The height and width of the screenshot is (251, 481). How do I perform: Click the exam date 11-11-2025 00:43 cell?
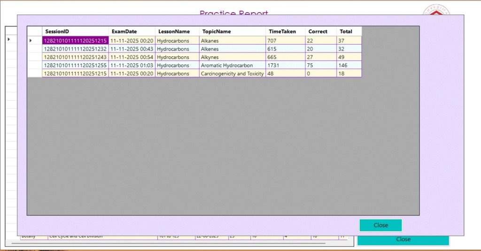coord(132,49)
